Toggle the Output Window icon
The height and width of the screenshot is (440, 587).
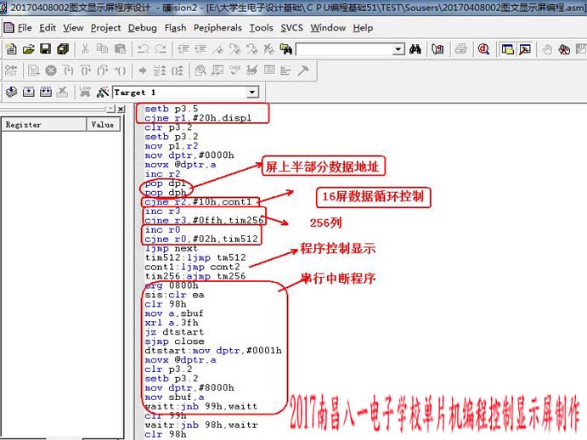pyautogui.click(x=525, y=49)
